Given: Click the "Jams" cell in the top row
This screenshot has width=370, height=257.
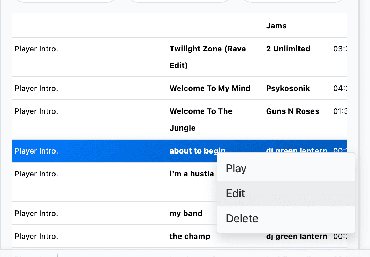Looking at the screenshot, I should tap(276, 26).
